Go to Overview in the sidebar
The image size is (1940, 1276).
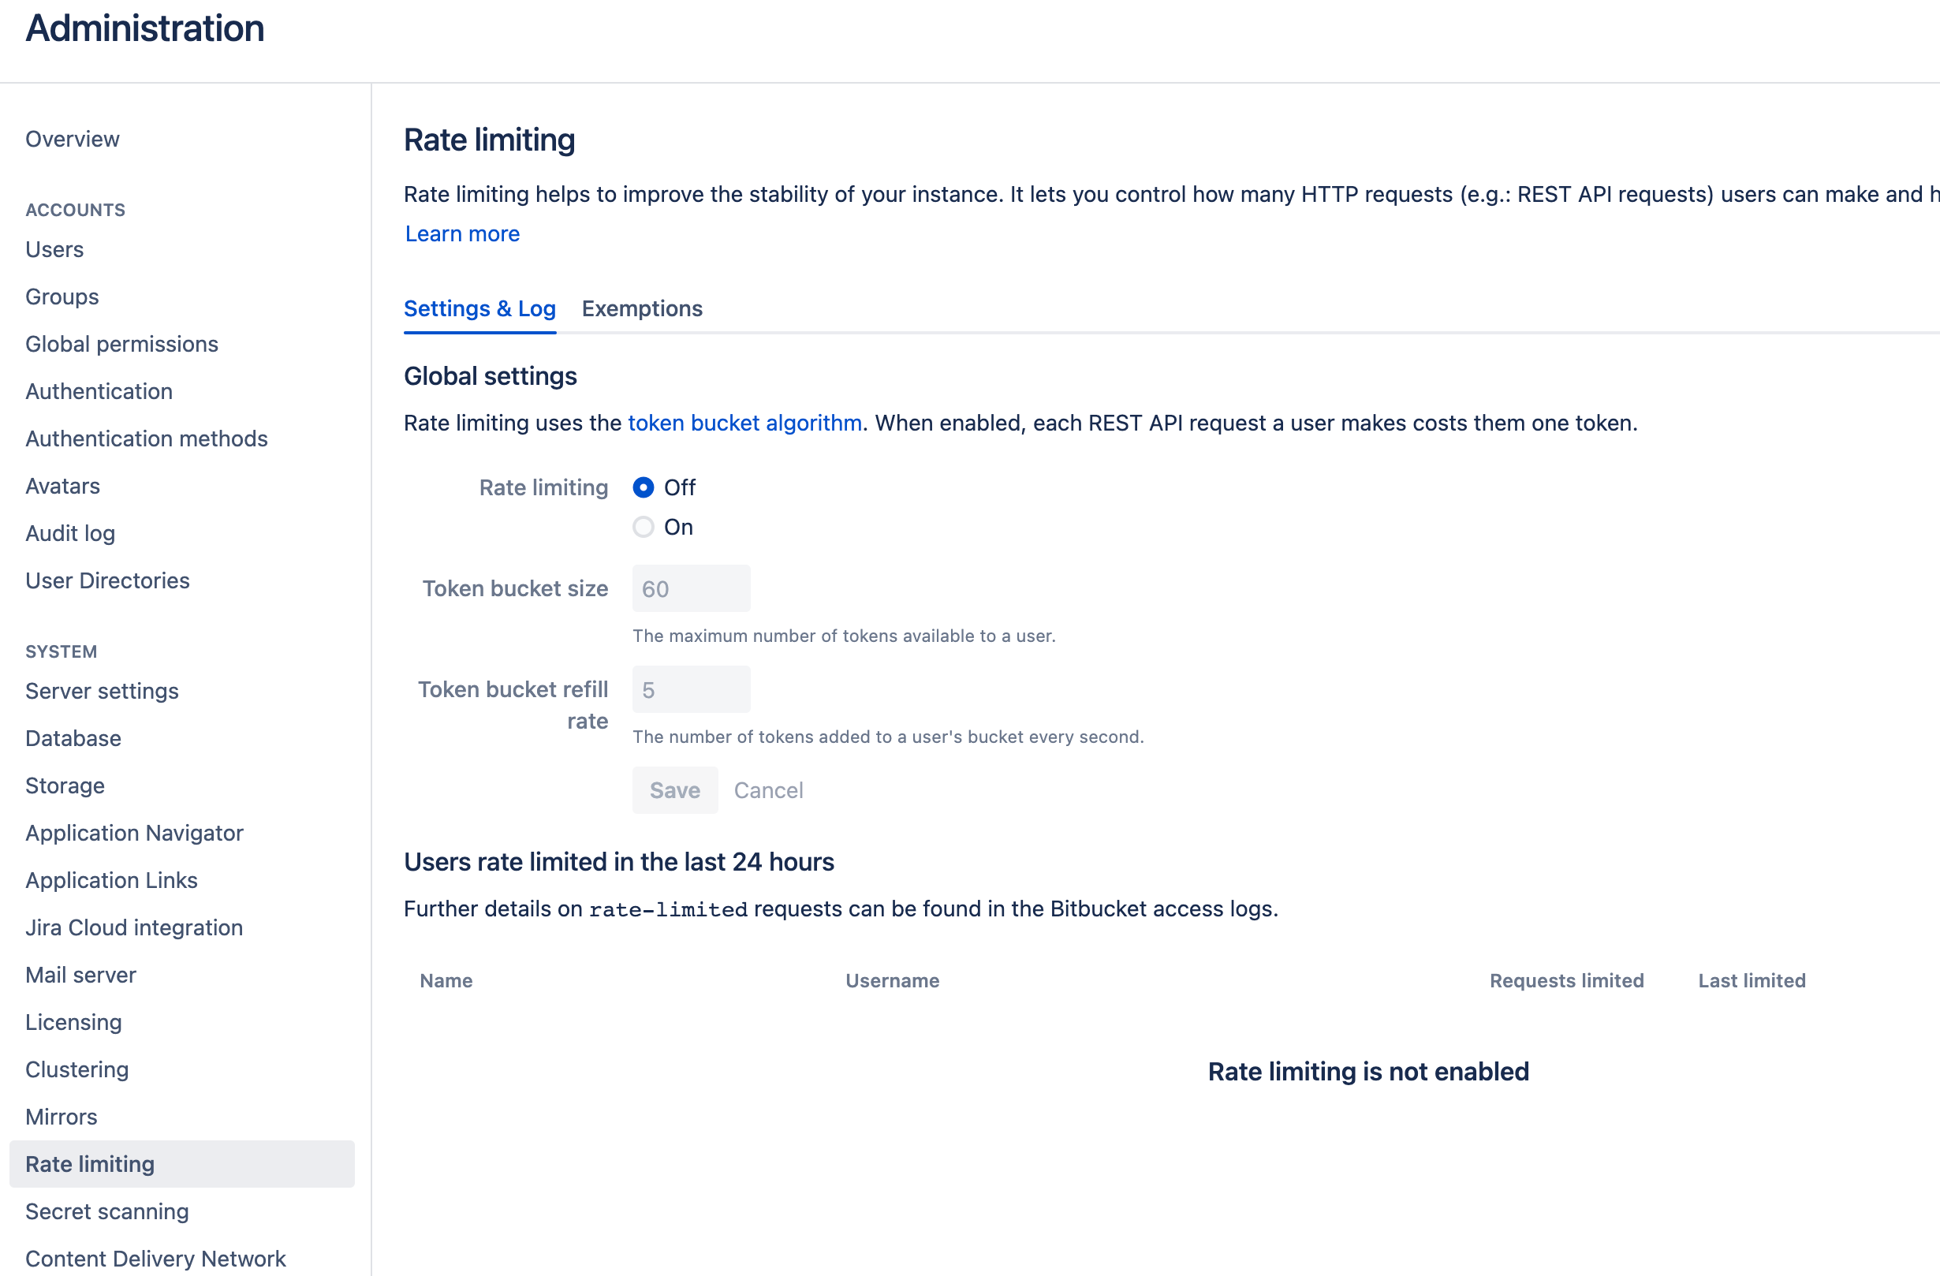pyautogui.click(x=73, y=140)
